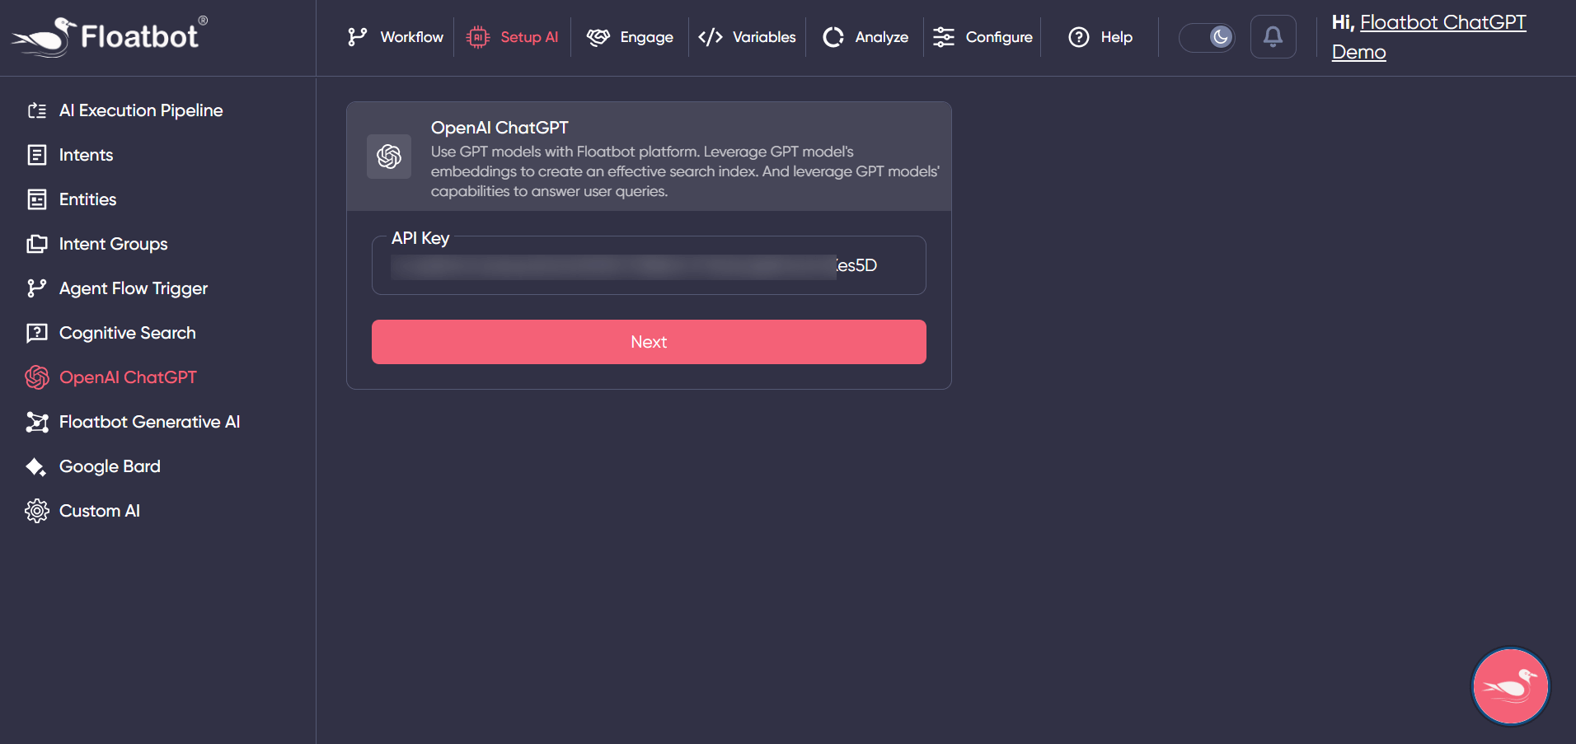Go to Intents in the sidebar
Viewport: 1576px width, 744px height.
pos(86,155)
